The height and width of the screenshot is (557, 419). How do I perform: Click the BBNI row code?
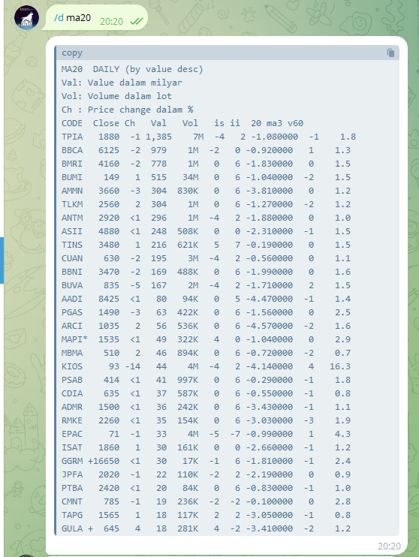click(x=72, y=272)
